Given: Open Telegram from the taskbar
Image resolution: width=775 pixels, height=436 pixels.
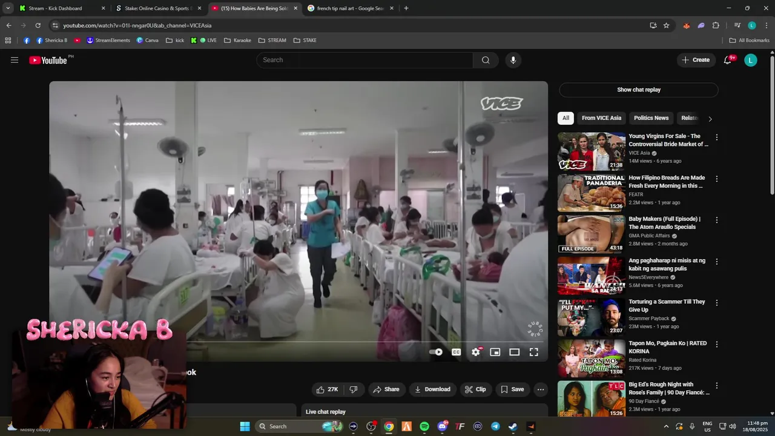Looking at the screenshot, I should (495, 426).
